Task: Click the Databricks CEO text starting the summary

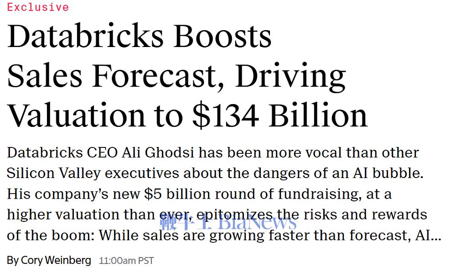Action: click(x=62, y=152)
